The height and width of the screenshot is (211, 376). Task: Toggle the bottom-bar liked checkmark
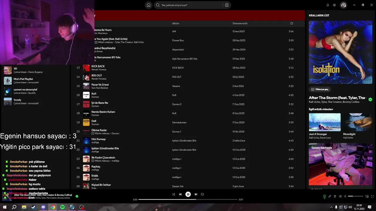(x=77, y=196)
